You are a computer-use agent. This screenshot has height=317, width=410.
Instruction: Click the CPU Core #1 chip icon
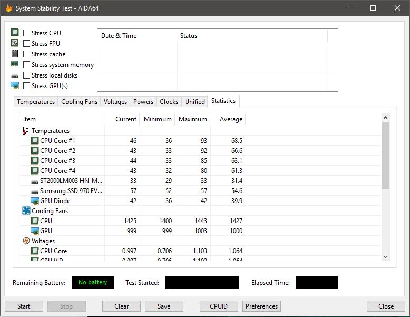pyautogui.click(x=35, y=141)
